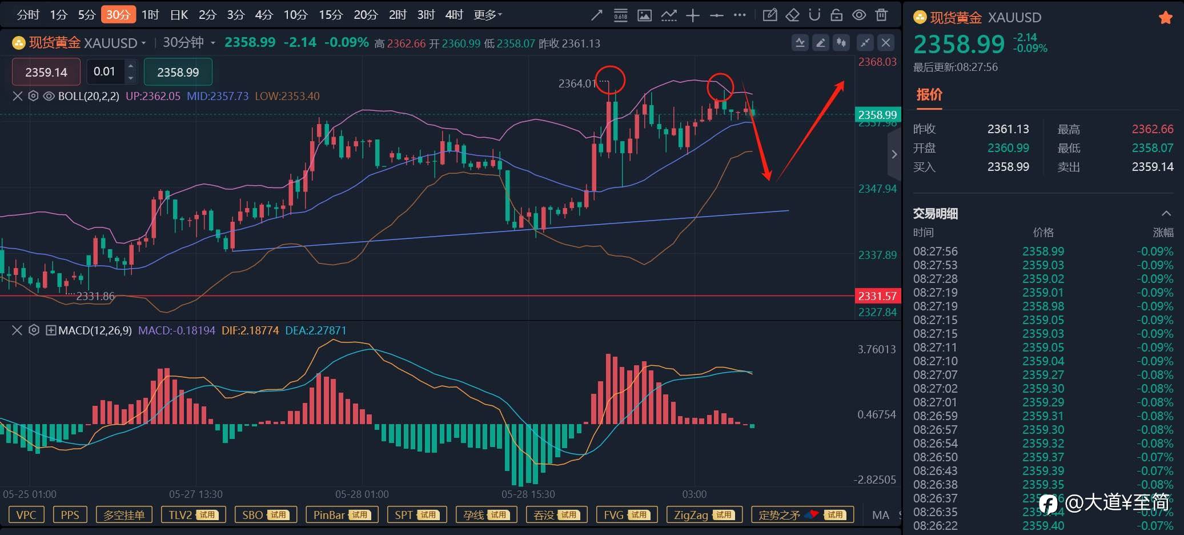Open the candlestick chart style button
This screenshot has height=535, width=1184.
841,42
